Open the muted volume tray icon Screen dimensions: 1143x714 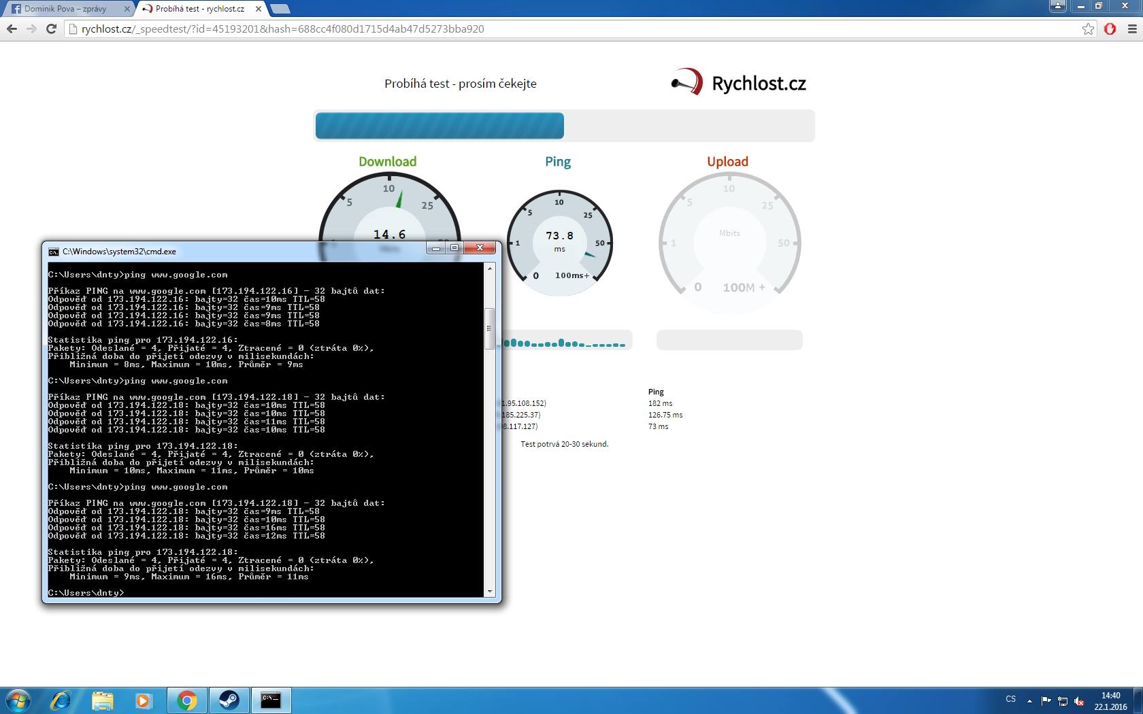pyautogui.click(x=1079, y=700)
